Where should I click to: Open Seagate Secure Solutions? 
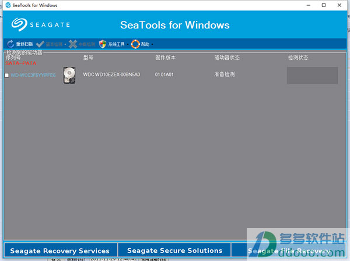click(x=174, y=251)
